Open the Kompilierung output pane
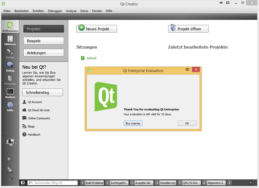Image resolution: width=259 pixels, height=188 pixels. pyautogui.click(x=166, y=183)
